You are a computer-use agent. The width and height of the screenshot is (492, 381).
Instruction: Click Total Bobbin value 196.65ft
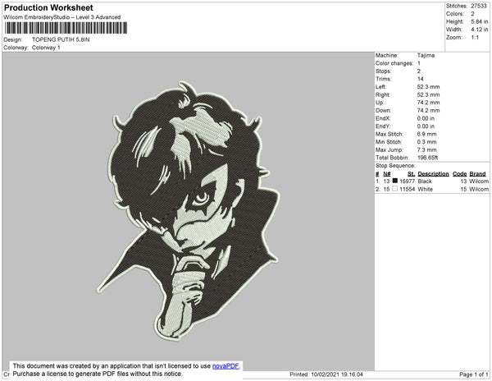(x=428, y=158)
